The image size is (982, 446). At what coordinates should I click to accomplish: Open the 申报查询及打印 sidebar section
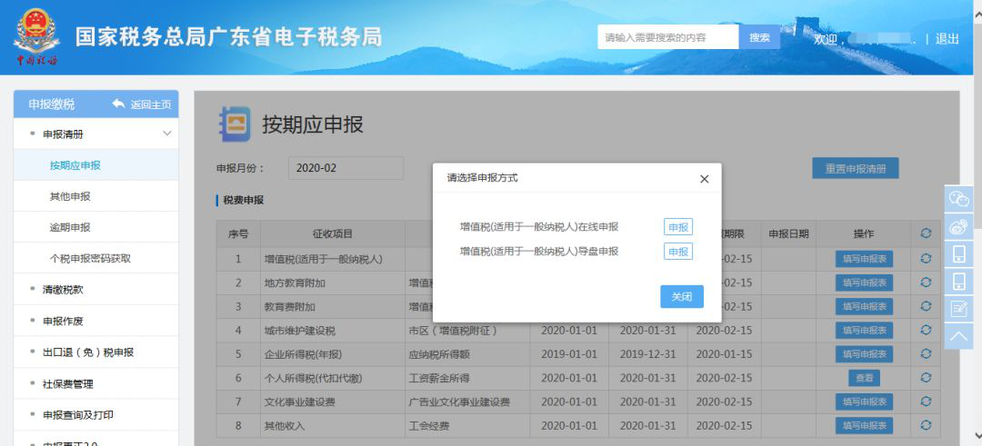(x=95, y=415)
